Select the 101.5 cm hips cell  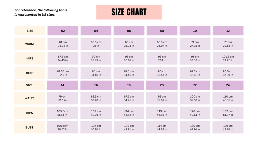coord(228,59)
